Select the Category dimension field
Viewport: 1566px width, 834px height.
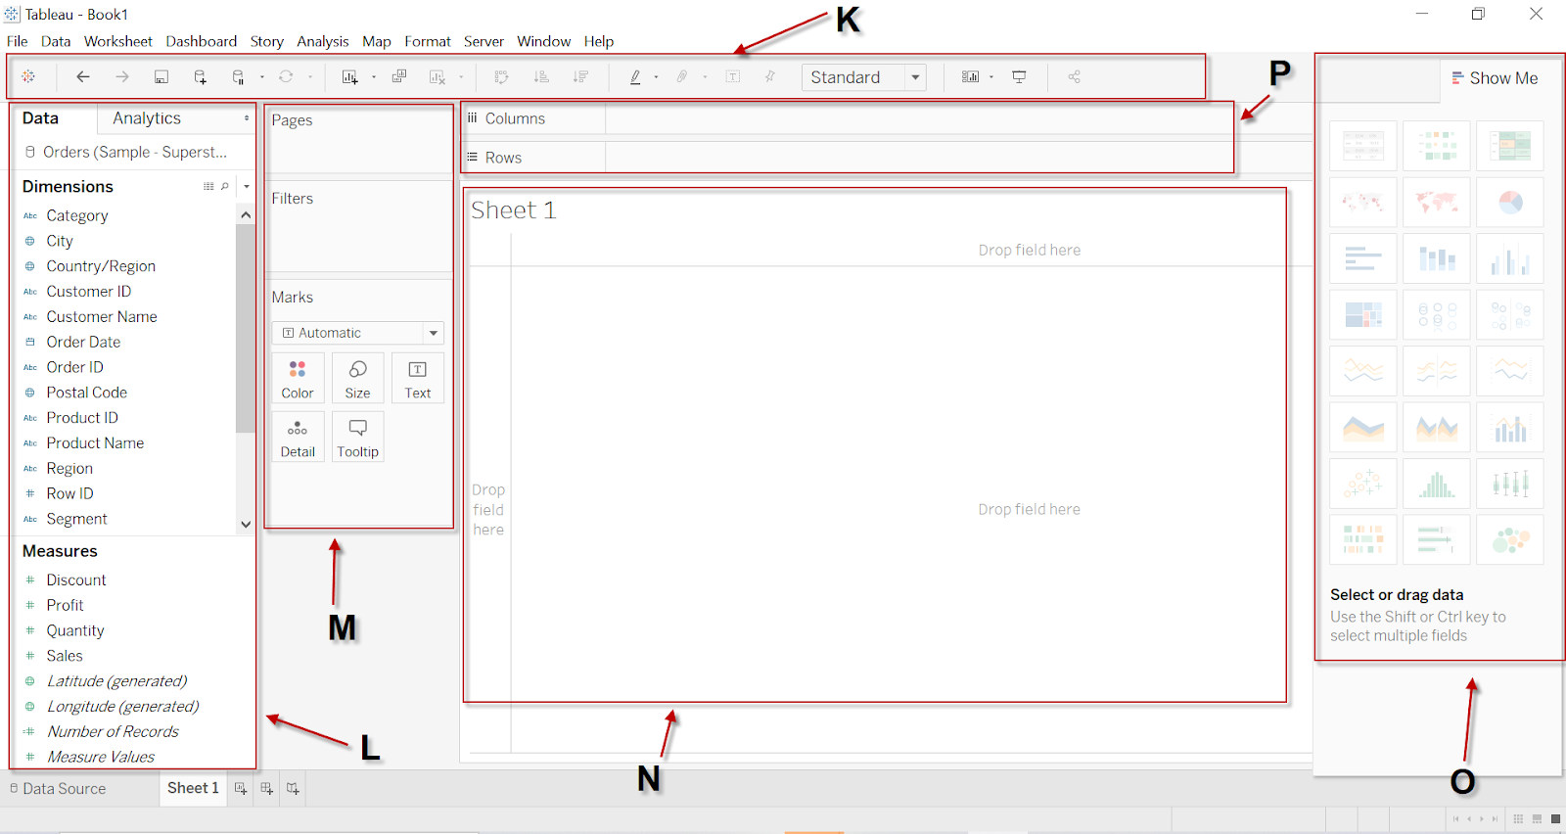click(77, 215)
